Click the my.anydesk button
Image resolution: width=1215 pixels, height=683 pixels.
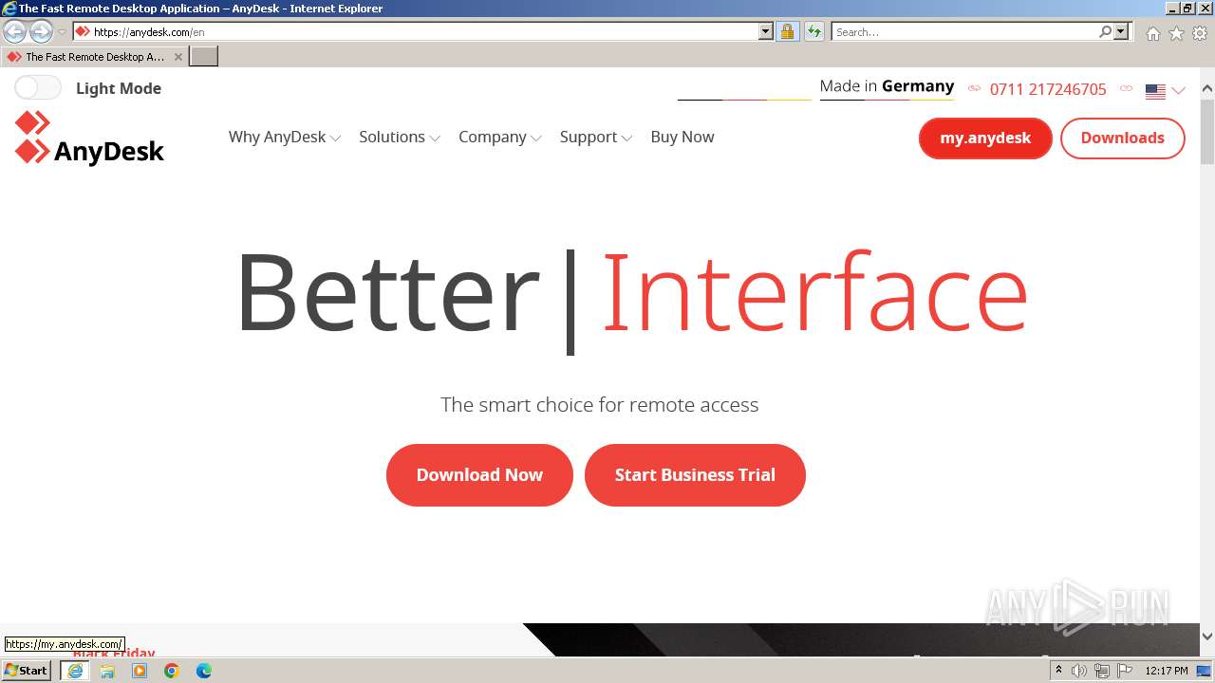(985, 138)
